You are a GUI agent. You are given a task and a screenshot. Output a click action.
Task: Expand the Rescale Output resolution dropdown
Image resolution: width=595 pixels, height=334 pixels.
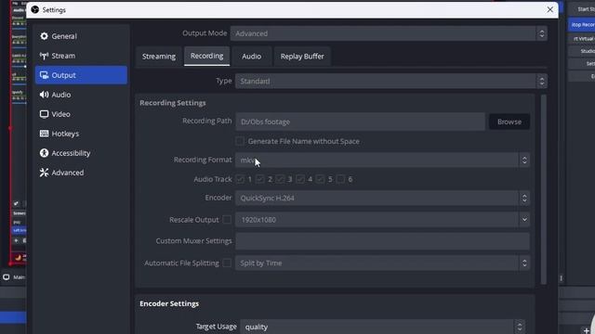524,220
